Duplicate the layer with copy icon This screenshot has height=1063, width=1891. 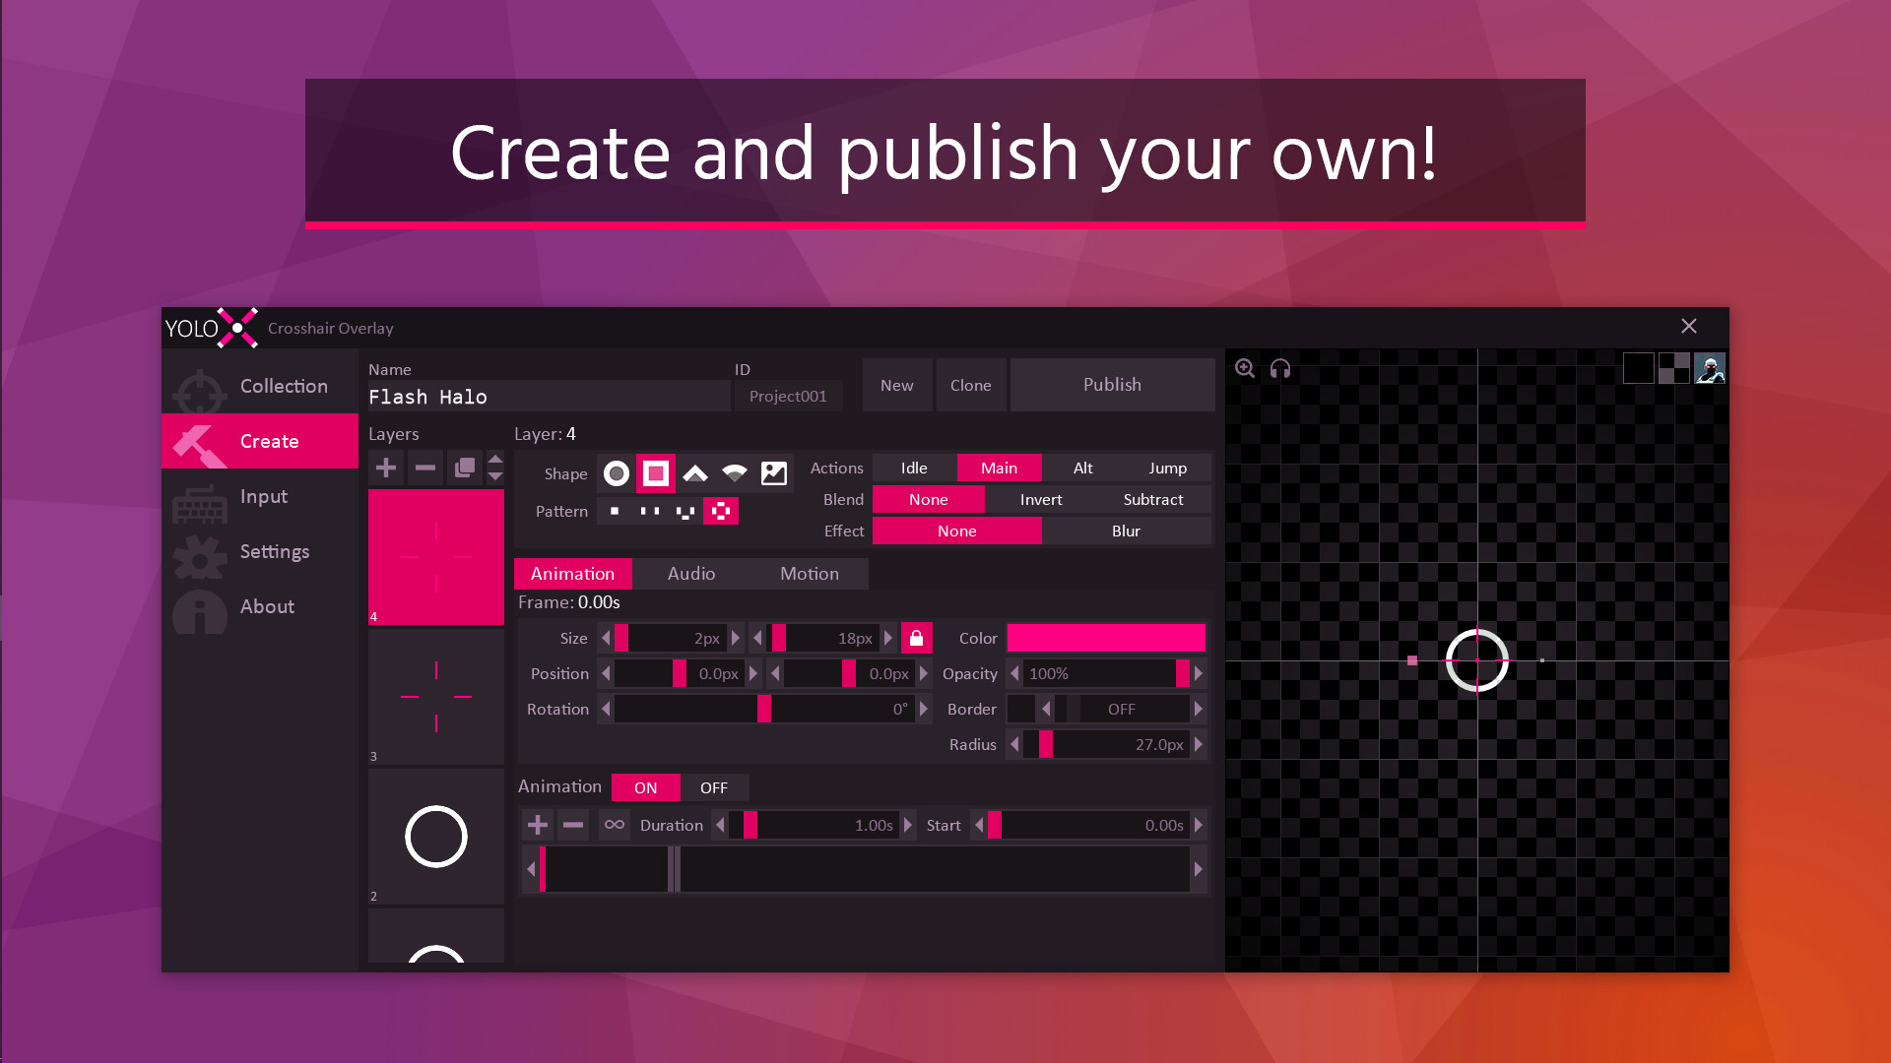464,468
